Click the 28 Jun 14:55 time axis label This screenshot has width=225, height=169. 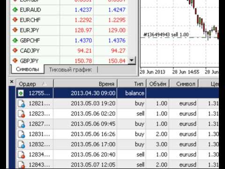tap(186, 72)
